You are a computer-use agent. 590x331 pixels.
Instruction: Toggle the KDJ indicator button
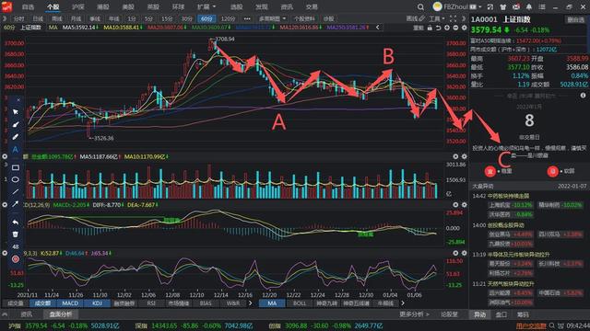click(97, 303)
